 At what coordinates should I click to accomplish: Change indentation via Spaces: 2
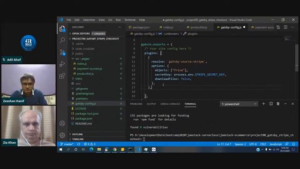240,144
